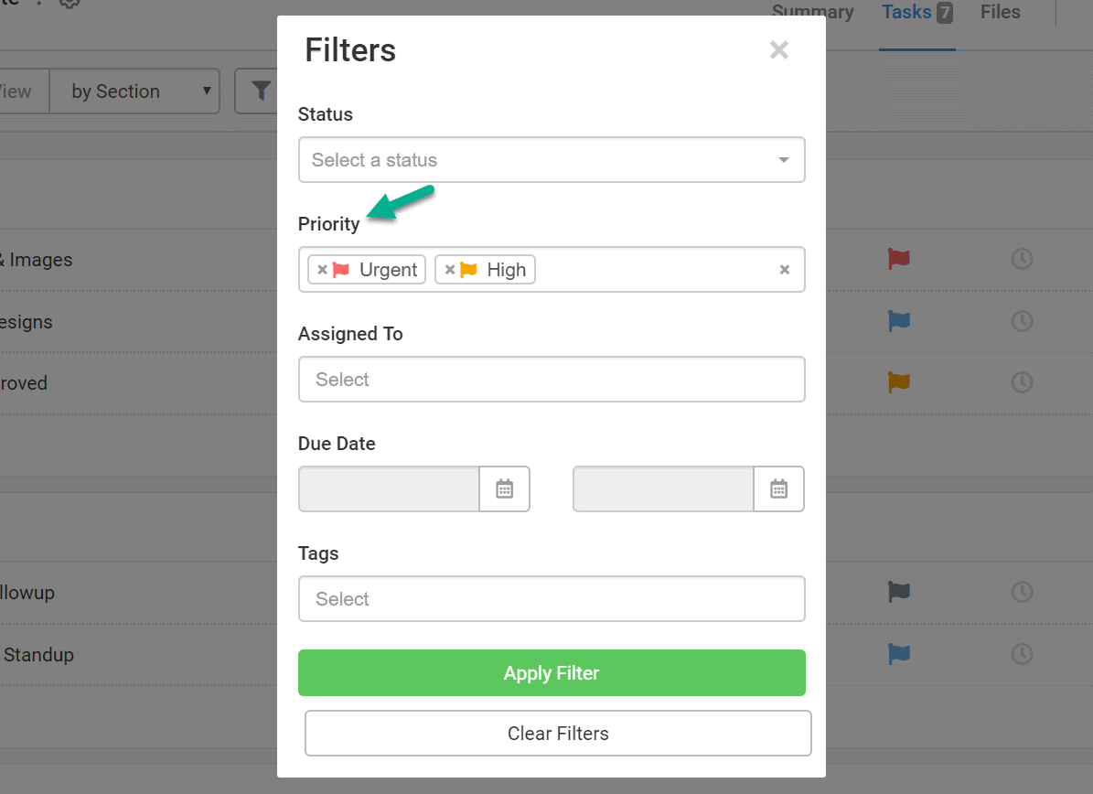Image resolution: width=1093 pixels, height=794 pixels.
Task: Open the Tags select field
Action: pos(552,598)
